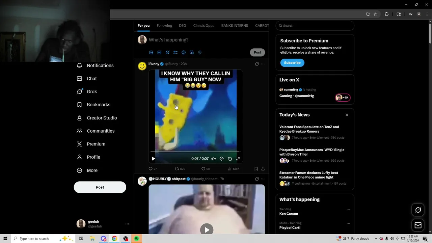Switch to the Cinna's Opps tab
This screenshot has height=243, width=432.
coord(204,26)
